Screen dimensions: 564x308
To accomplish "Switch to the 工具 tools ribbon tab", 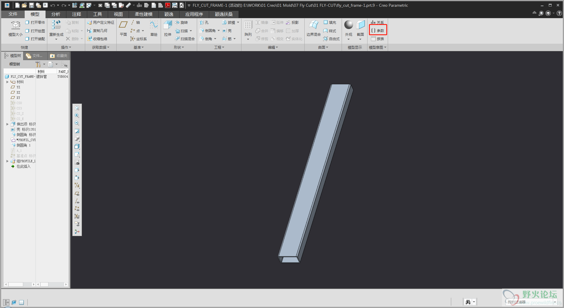I will pos(97,14).
